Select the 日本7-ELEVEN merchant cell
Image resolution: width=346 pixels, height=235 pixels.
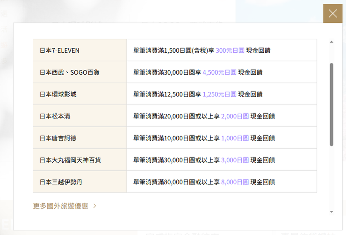59,50
